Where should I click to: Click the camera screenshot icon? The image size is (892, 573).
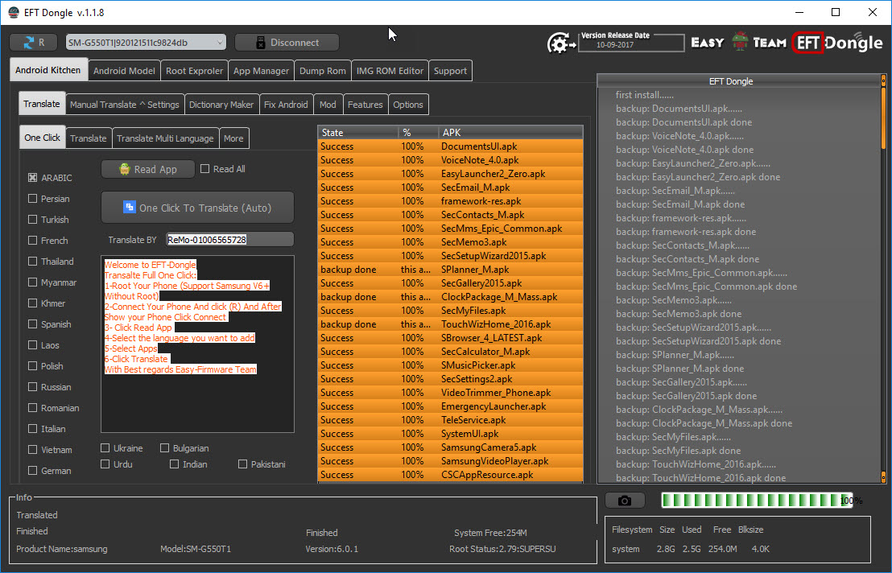pyautogui.click(x=625, y=501)
